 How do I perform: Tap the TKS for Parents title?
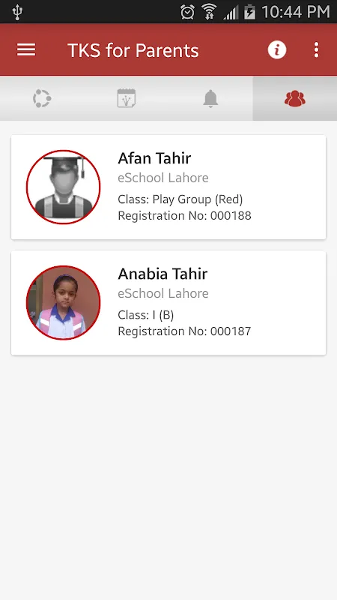133,50
